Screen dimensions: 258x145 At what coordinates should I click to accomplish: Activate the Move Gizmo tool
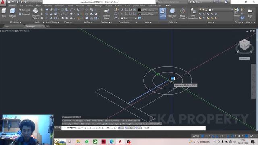coord(182,14)
